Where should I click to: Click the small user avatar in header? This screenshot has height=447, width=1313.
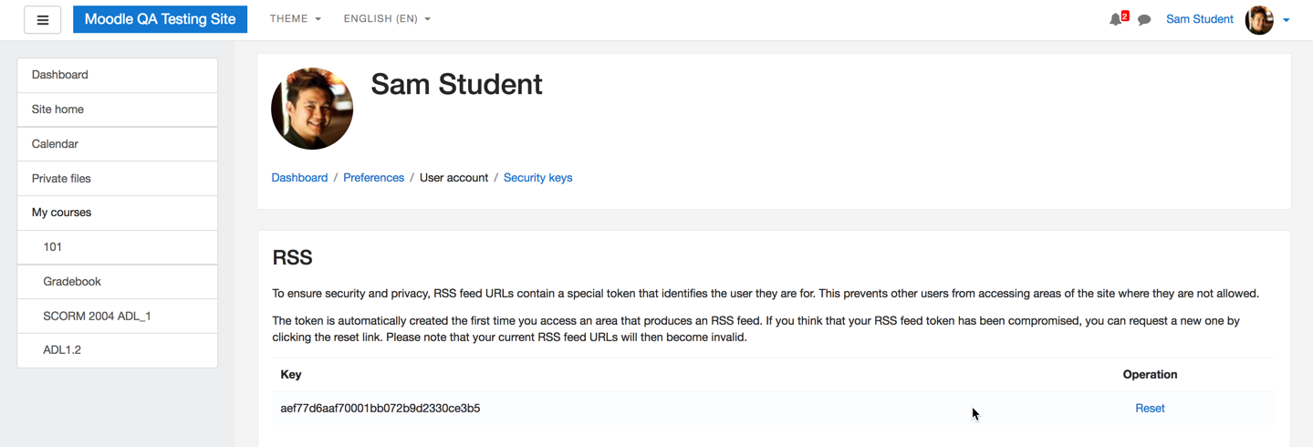[1259, 19]
